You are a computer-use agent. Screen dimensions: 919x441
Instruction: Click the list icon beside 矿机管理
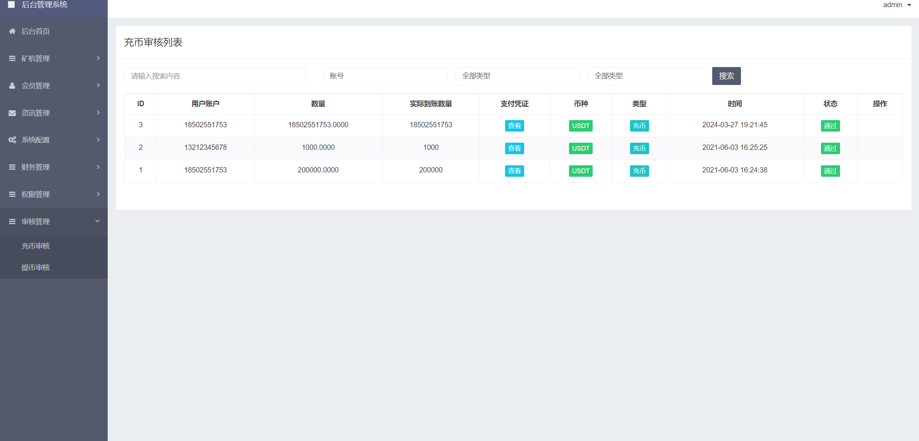point(12,58)
